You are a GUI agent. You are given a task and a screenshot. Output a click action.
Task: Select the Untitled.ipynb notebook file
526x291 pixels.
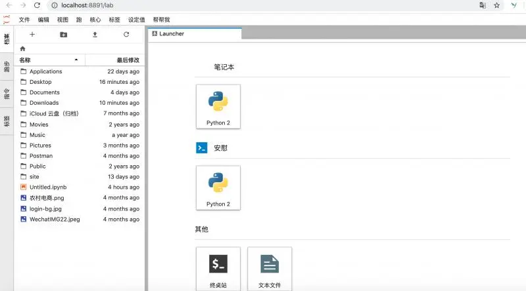[x=80, y=187]
